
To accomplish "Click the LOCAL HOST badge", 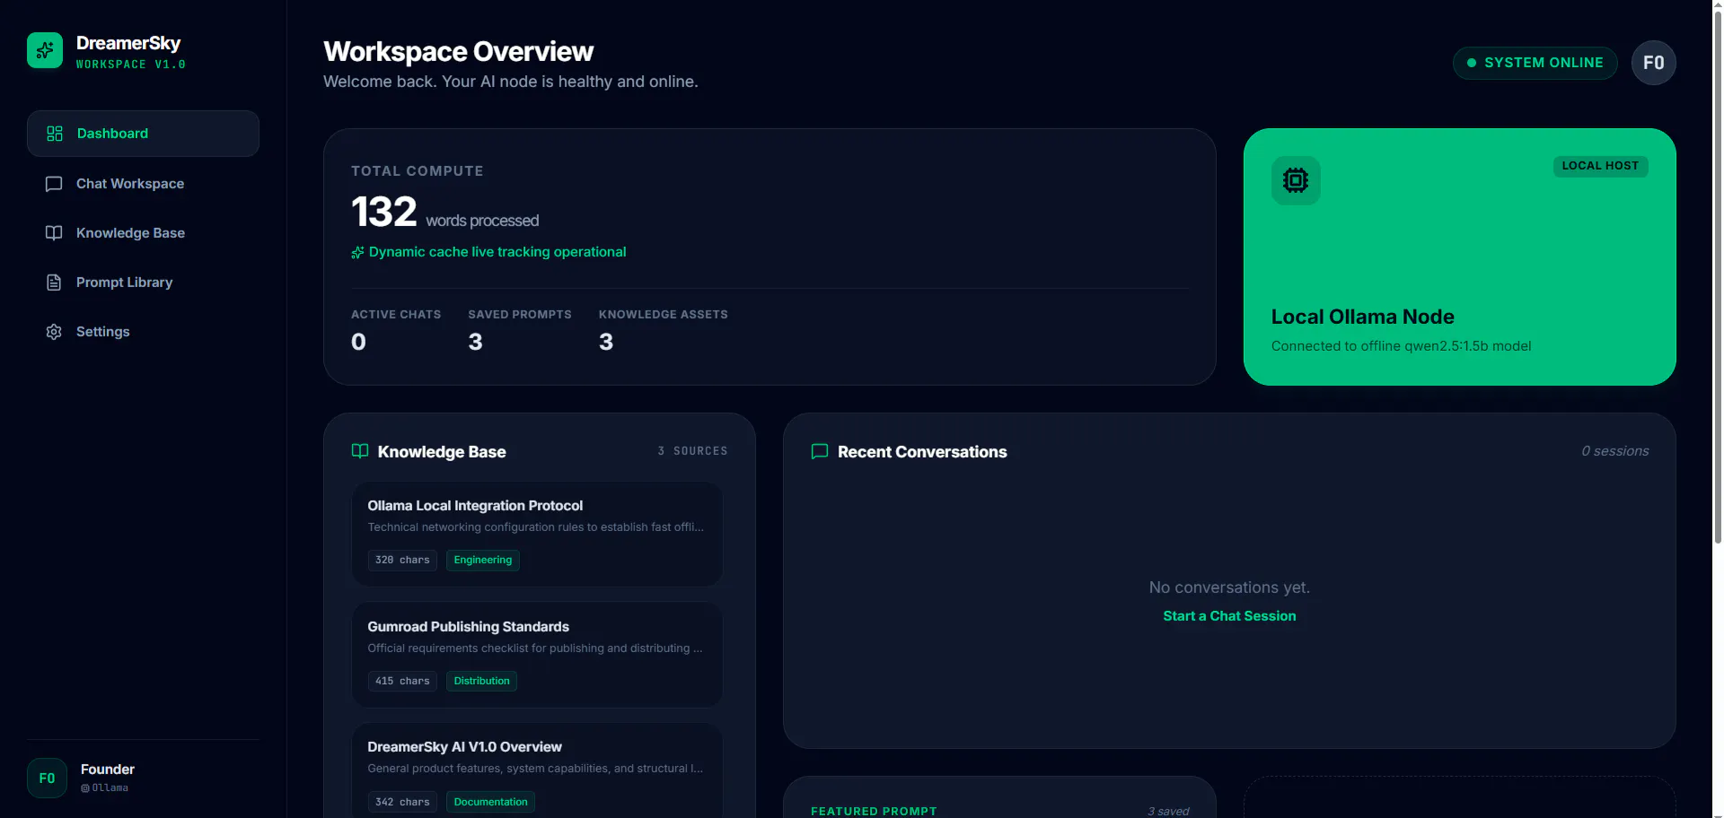I will coord(1600,166).
